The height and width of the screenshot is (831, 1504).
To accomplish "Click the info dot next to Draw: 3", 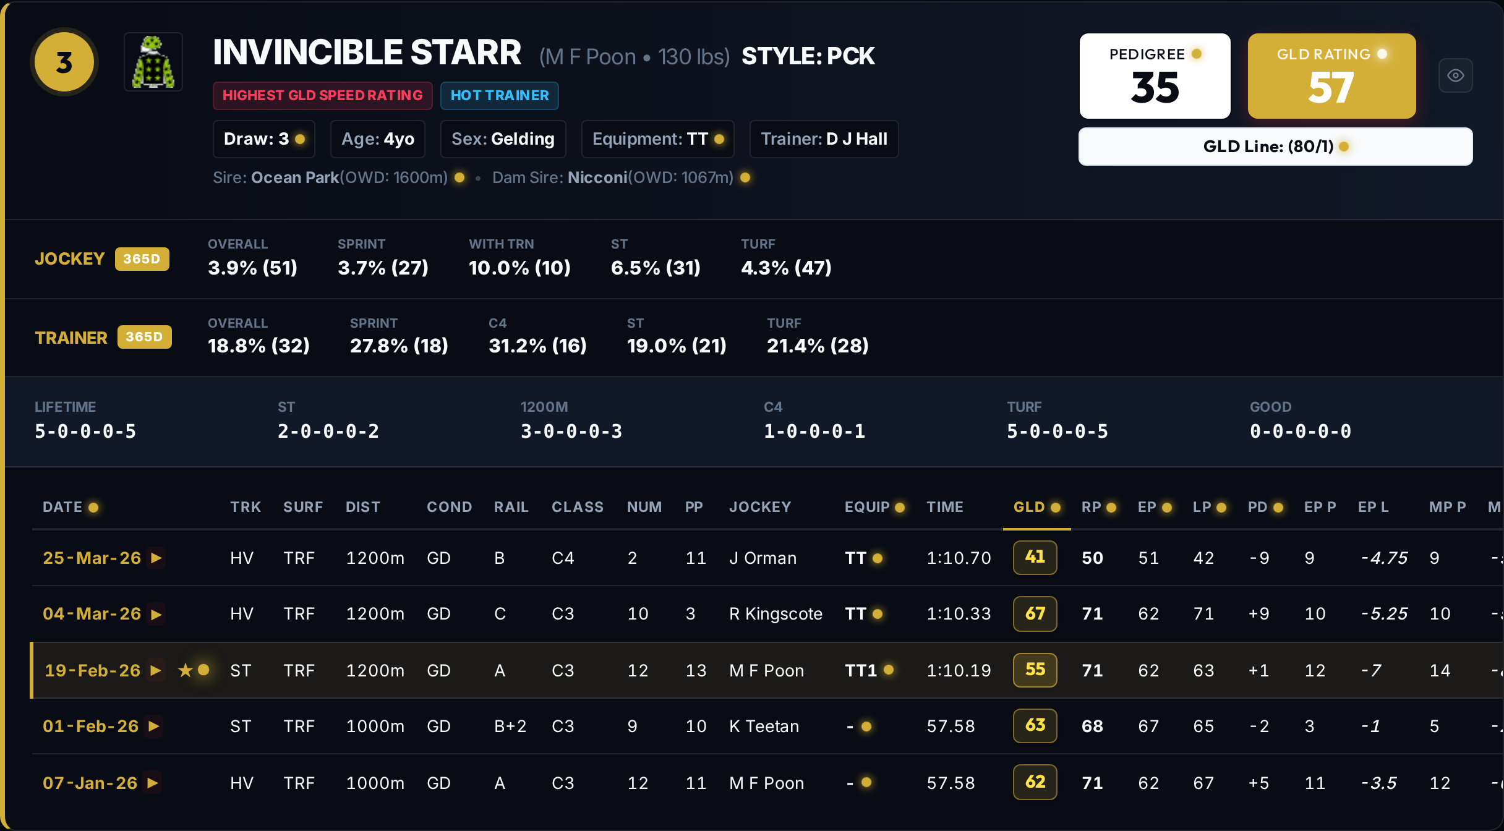I will 300,139.
